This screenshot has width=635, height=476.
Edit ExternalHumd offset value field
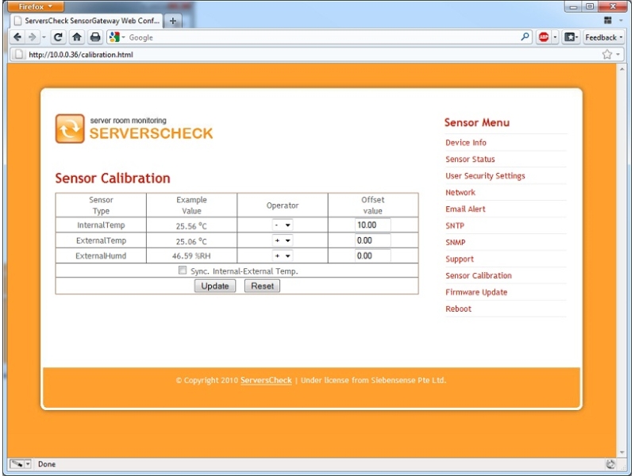click(x=372, y=255)
